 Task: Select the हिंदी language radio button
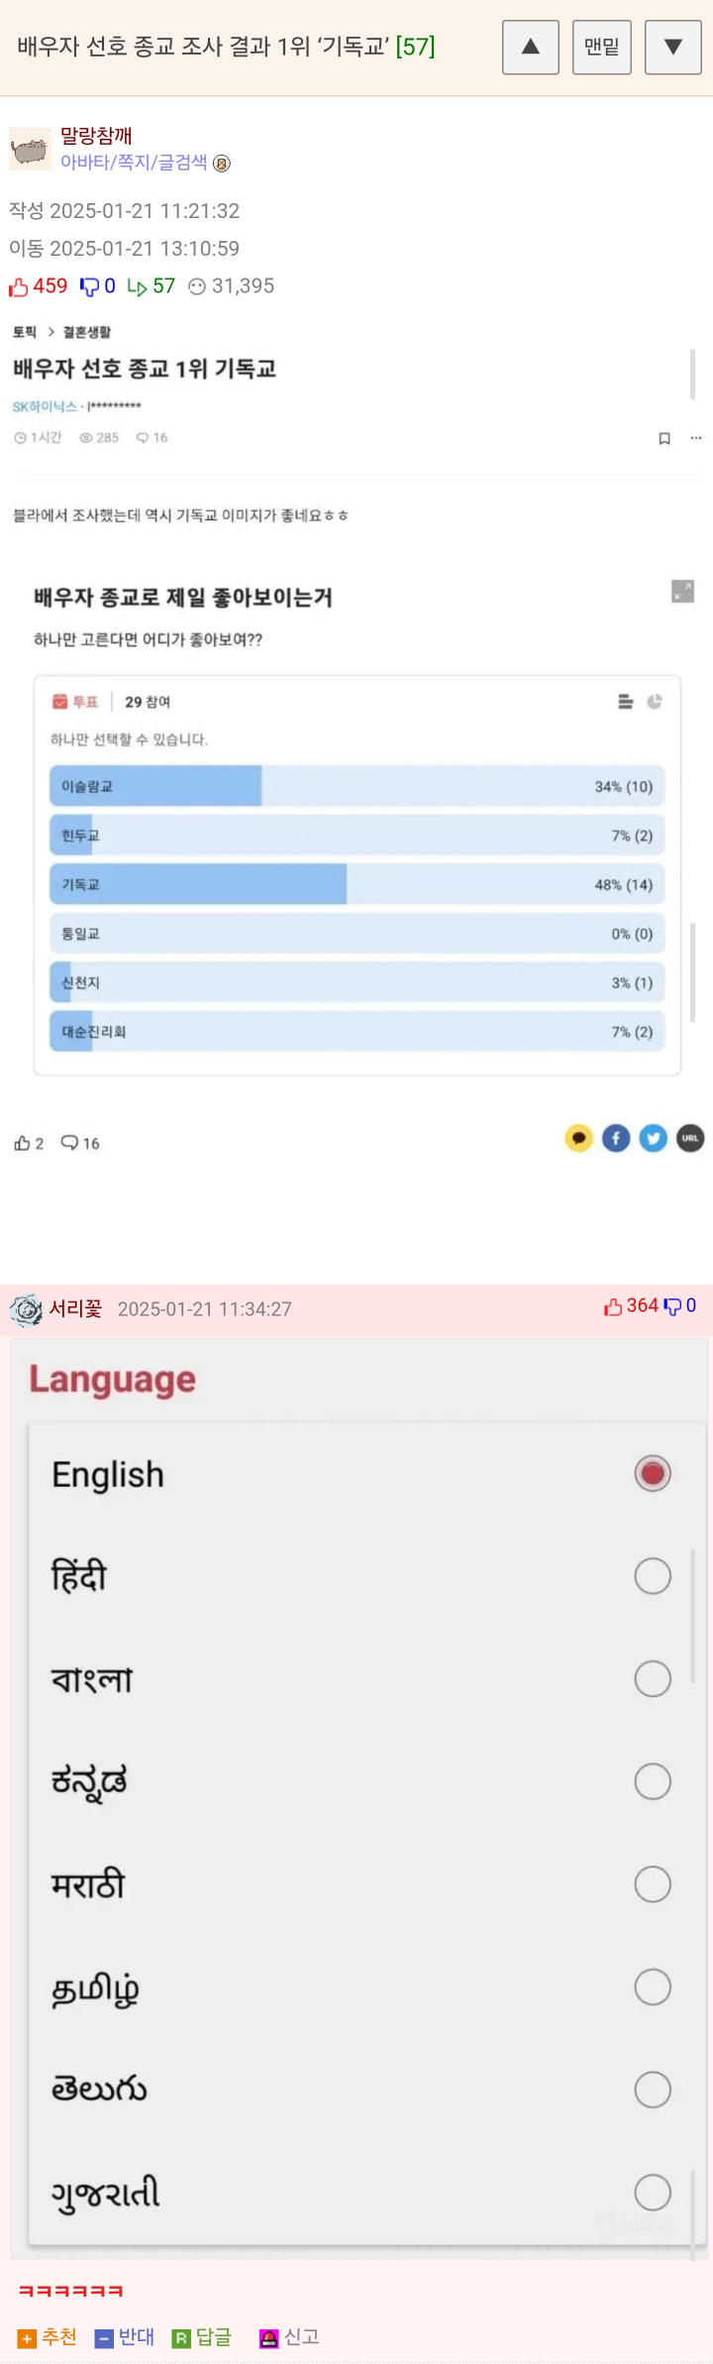tap(653, 1576)
